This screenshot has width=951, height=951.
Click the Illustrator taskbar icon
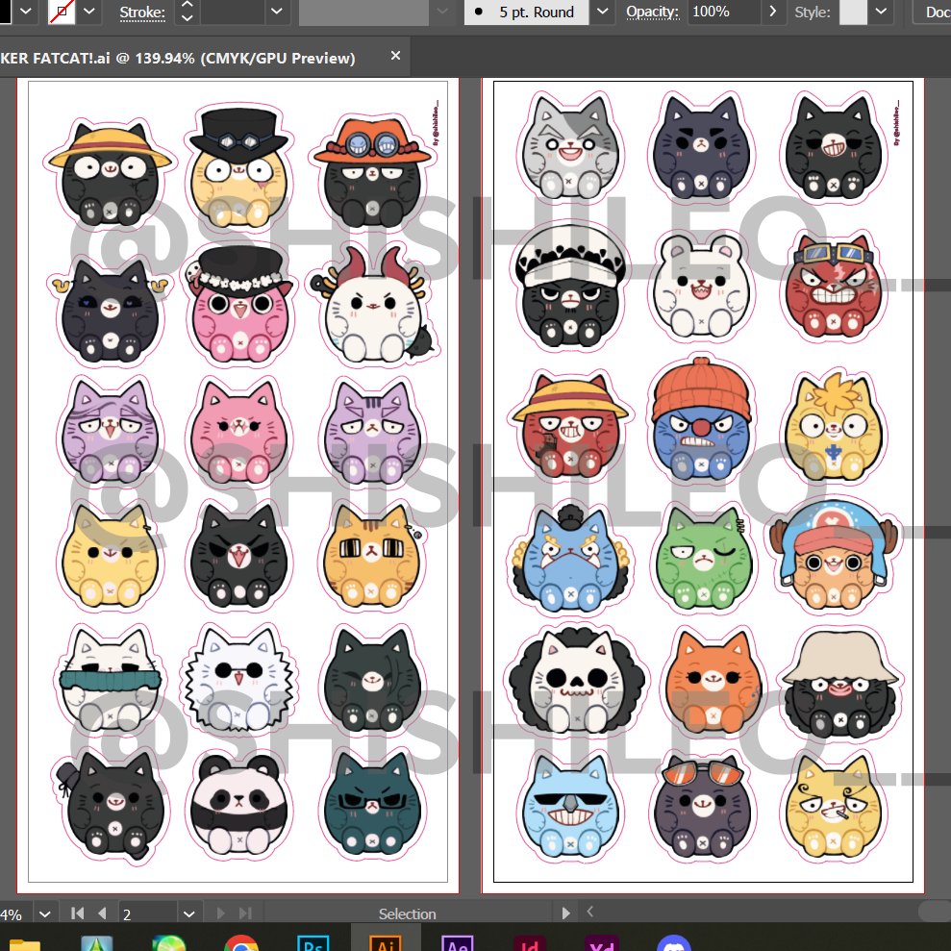click(386, 943)
